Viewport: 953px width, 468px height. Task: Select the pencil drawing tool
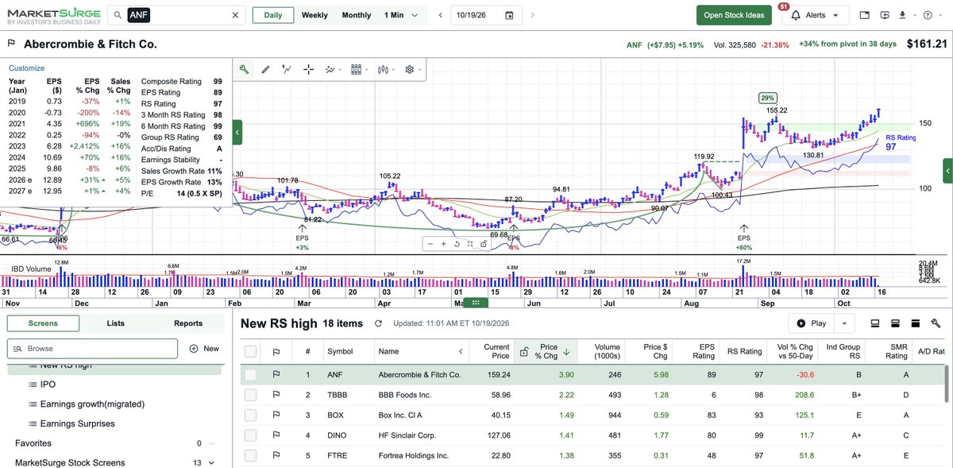click(265, 70)
